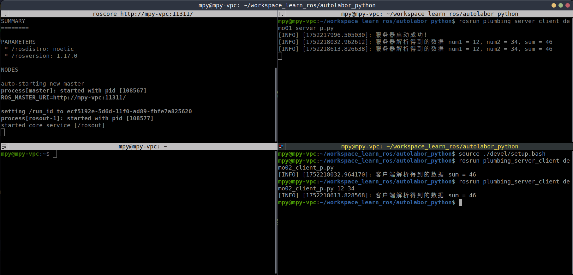Click the bottom-left terminal vertical scrollbar

click(276, 212)
